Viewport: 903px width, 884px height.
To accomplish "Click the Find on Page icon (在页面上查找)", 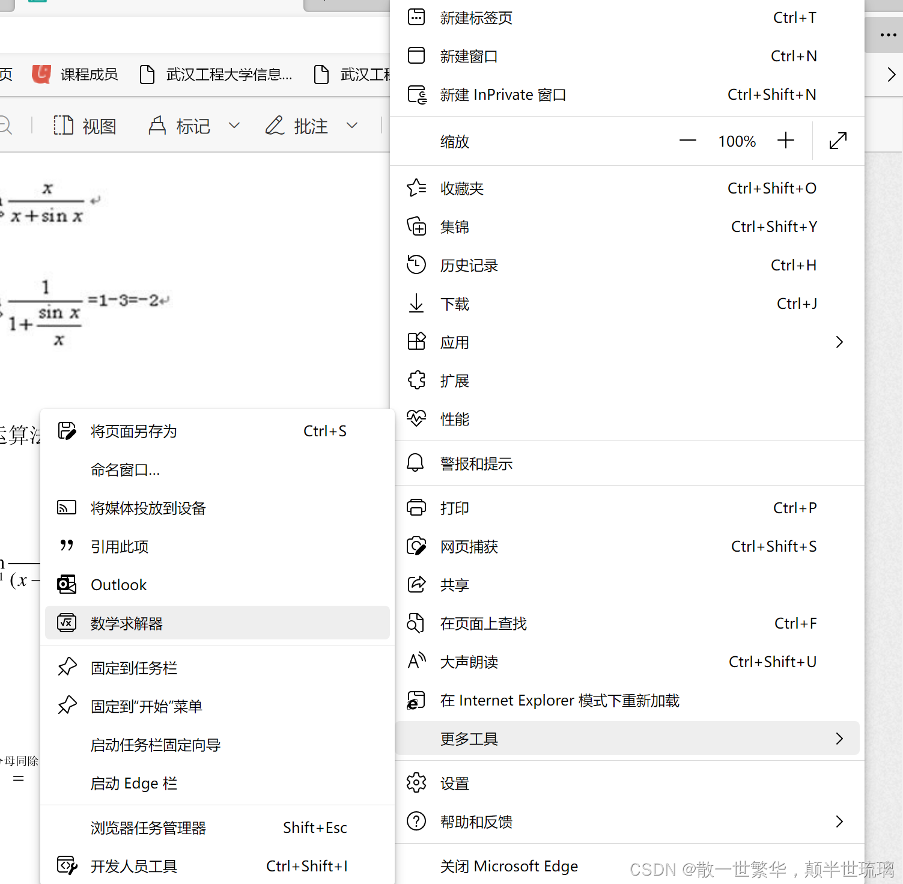I will (x=415, y=623).
